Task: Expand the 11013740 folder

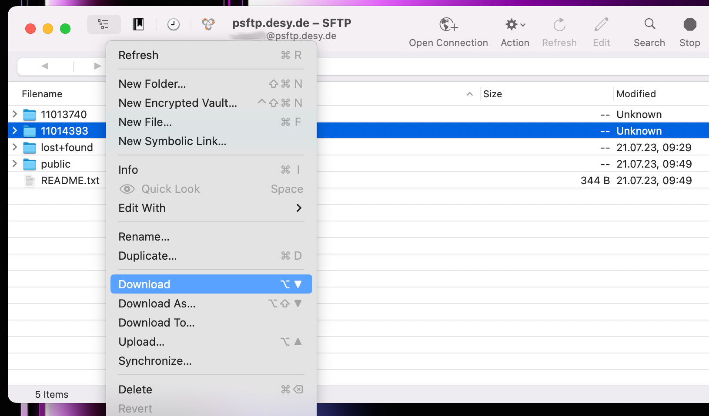Action: coord(15,114)
